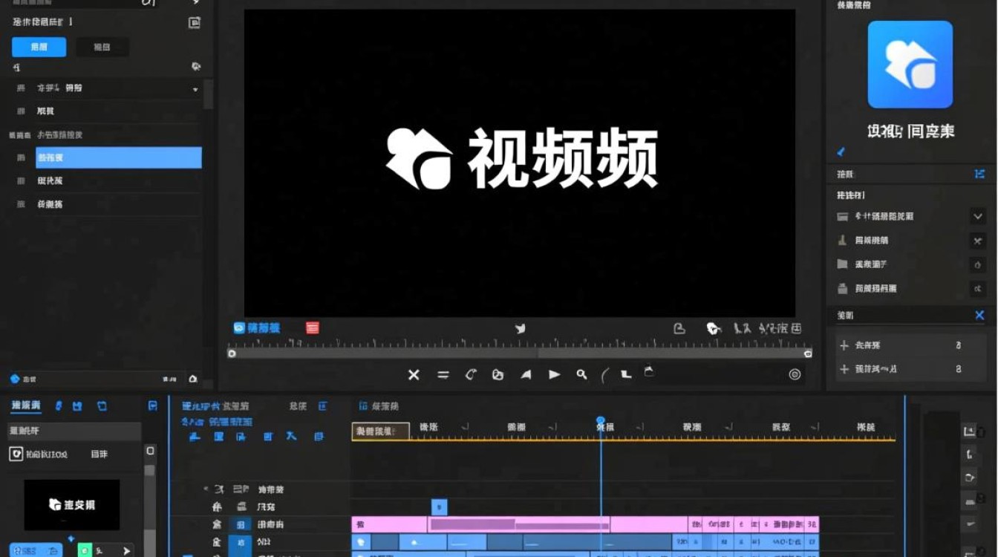Click the top icon in far-right vertical tool strip
Screen dimensions: 998x557
969,431
